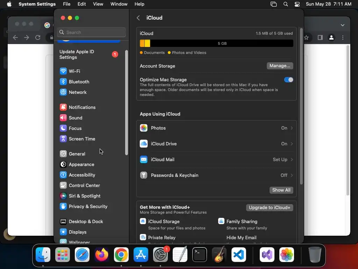Image resolution: width=358 pixels, height=269 pixels.
Task: Toggle Chrome side panel icon
Action: click(x=320, y=37)
